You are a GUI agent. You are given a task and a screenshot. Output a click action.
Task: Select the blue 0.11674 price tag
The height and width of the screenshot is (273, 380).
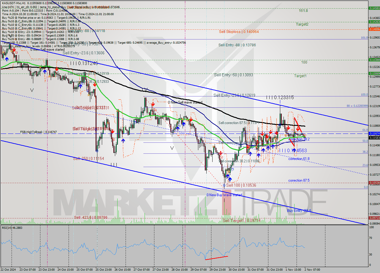374,134
